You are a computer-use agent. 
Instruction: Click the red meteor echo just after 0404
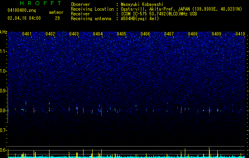(101, 113)
